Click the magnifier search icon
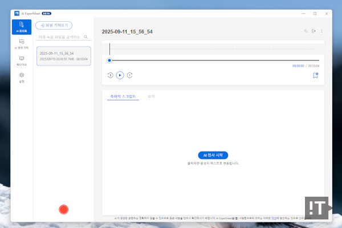Screen dimensions: 342x228 86,37
